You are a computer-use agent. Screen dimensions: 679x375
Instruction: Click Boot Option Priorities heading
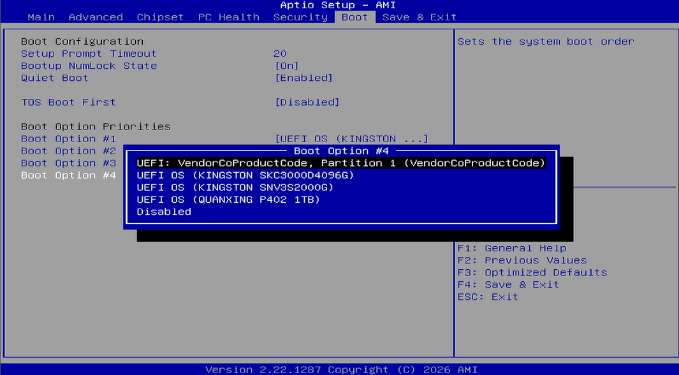click(x=96, y=126)
